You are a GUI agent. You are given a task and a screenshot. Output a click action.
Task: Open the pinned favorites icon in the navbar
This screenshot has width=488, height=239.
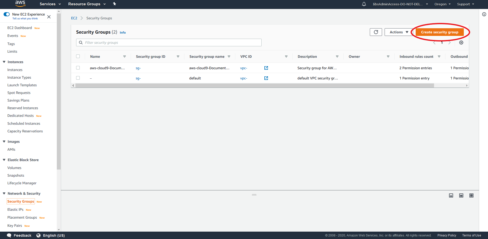click(114, 4)
